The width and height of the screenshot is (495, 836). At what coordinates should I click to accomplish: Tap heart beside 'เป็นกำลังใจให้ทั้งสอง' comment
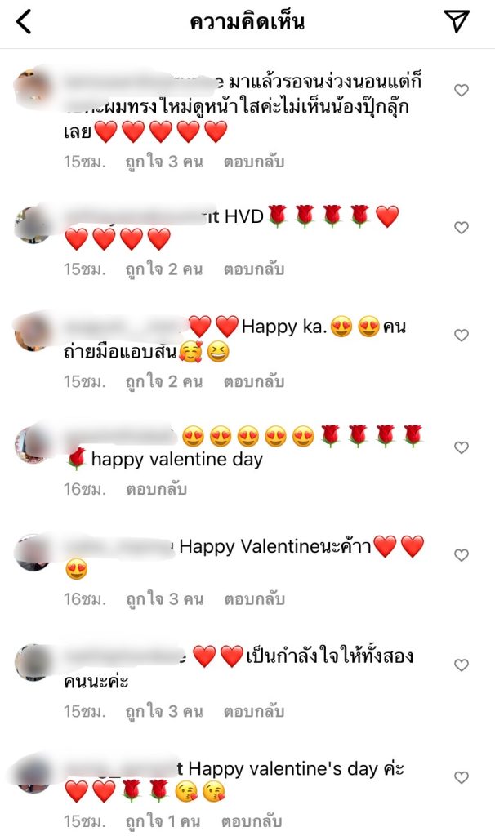pos(462,665)
